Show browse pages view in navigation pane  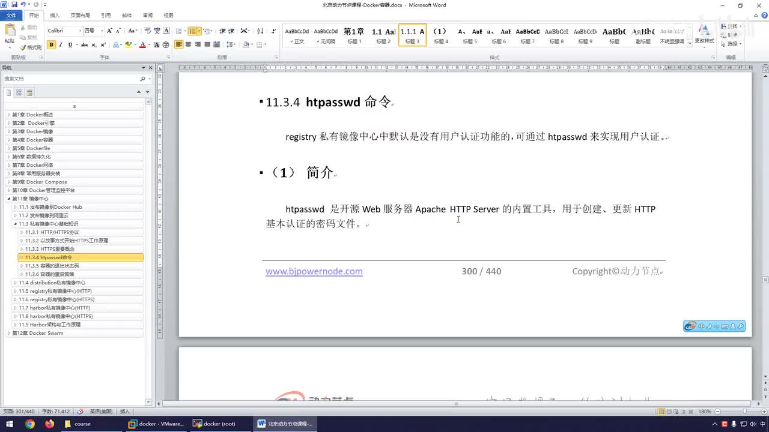click(x=19, y=92)
